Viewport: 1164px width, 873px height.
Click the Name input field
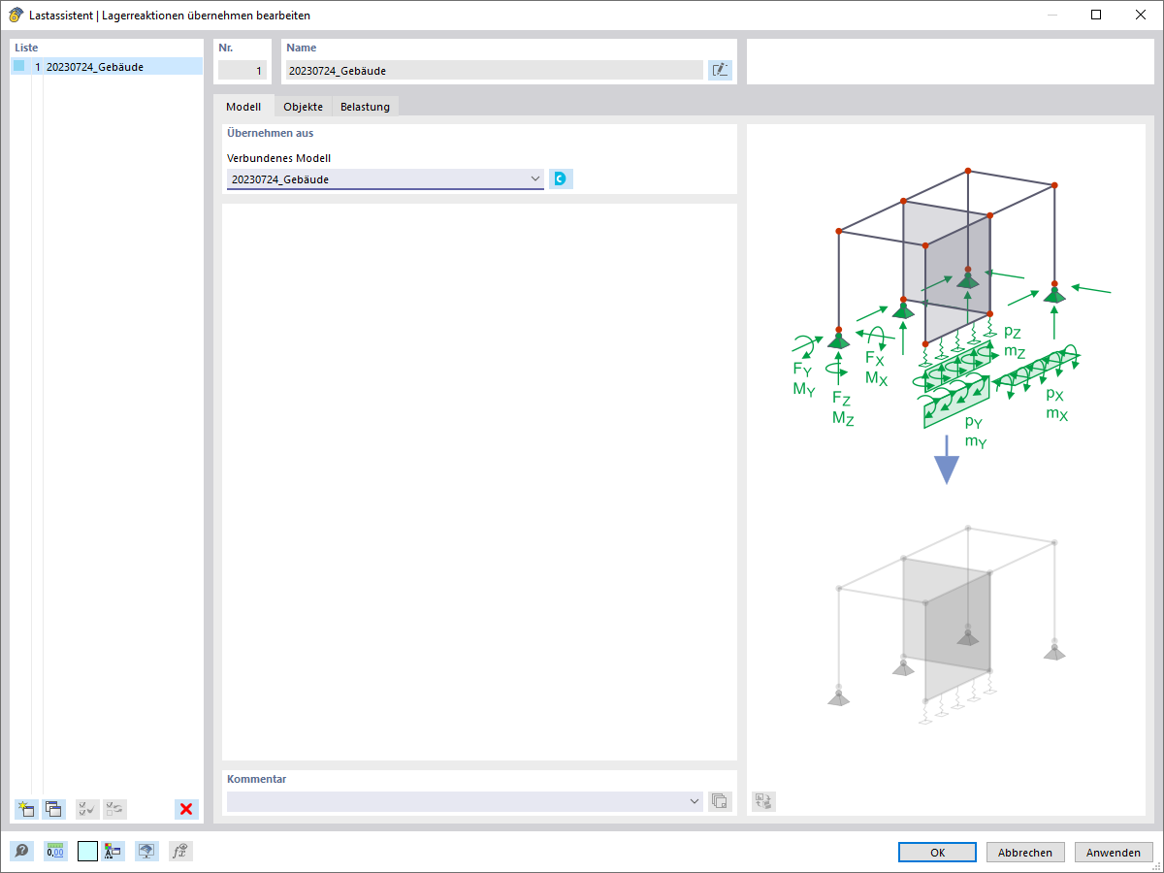click(x=495, y=70)
